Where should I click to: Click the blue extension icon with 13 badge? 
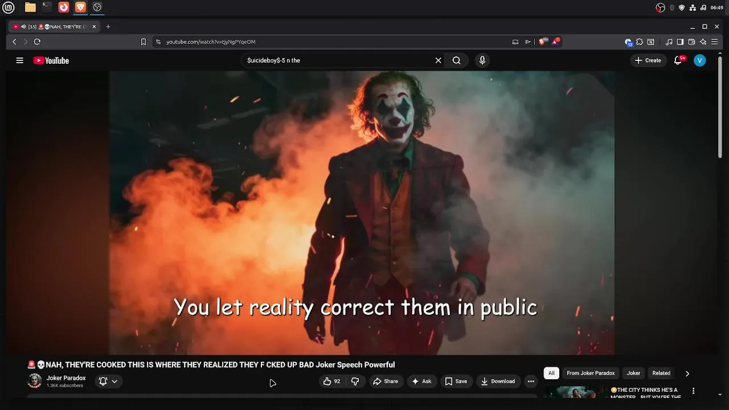point(628,42)
